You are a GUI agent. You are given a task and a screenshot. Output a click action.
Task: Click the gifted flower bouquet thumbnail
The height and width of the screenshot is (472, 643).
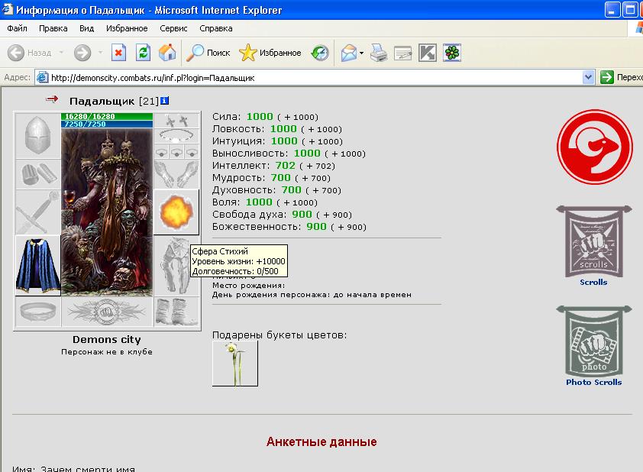coord(235,364)
